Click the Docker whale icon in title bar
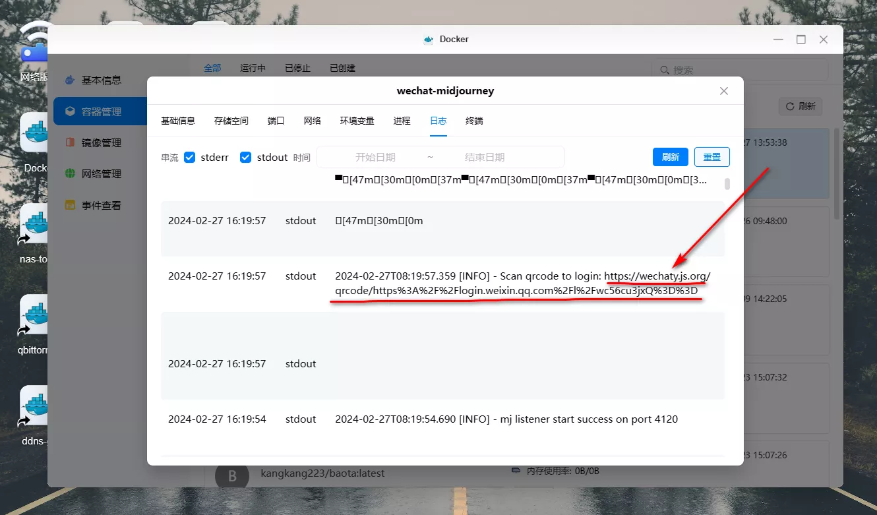This screenshot has height=515, width=877. click(x=429, y=39)
